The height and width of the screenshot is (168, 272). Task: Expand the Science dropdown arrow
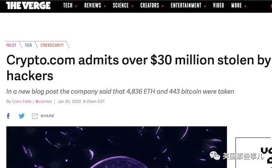click(132, 6)
